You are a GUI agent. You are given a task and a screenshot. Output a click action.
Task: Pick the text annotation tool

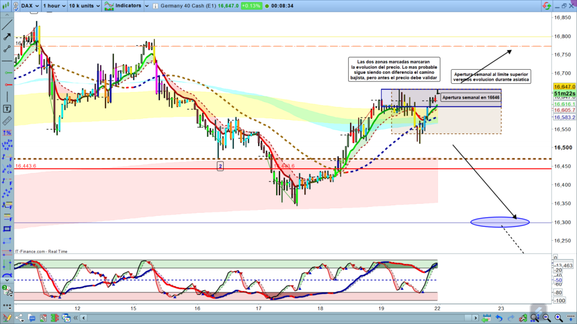[x=7, y=109]
